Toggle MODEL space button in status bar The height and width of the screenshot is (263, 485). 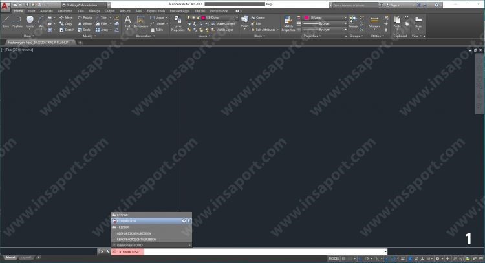click(x=334, y=258)
